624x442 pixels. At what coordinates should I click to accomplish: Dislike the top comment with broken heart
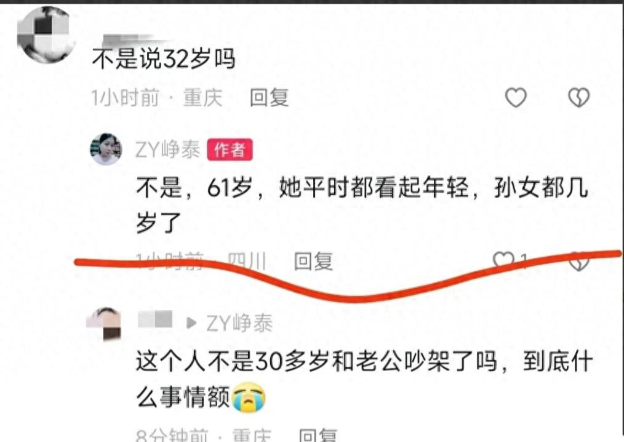point(578,97)
